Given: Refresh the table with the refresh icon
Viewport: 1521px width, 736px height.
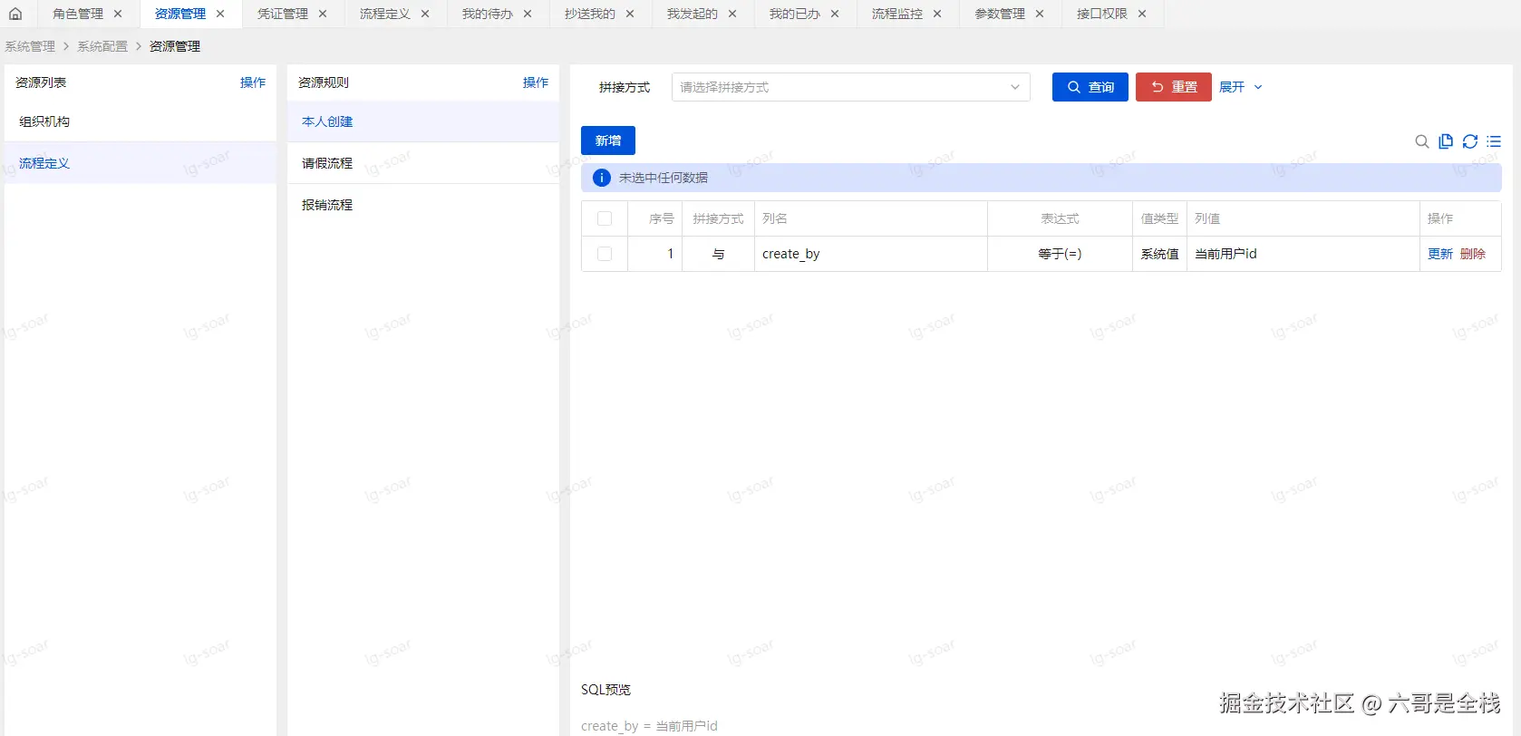Looking at the screenshot, I should [x=1470, y=141].
